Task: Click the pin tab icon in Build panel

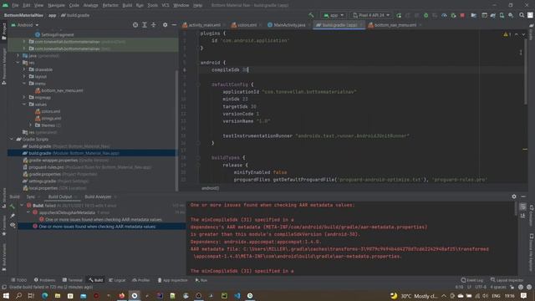Action: (x=13, y=216)
